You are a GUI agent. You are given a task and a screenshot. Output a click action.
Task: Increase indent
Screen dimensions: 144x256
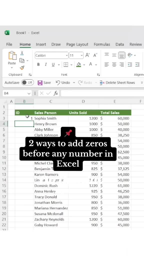(137, 64)
